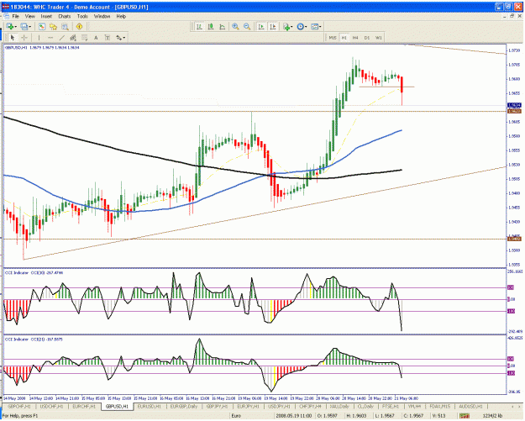The width and height of the screenshot is (525, 421).
Task: Open the Window menu
Action: point(102,16)
